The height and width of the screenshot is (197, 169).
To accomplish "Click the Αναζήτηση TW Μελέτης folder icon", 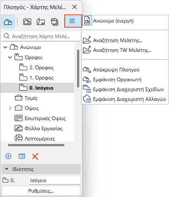I will (87, 50).
